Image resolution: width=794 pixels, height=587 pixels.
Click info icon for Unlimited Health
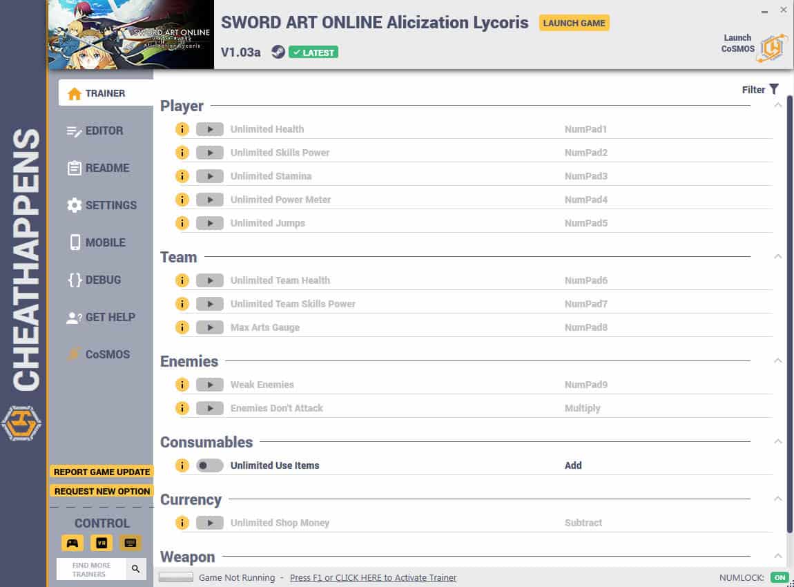(182, 129)
